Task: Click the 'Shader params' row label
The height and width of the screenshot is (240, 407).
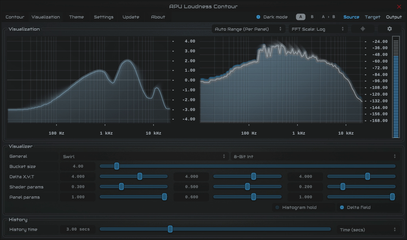Action: click(26, 187)
